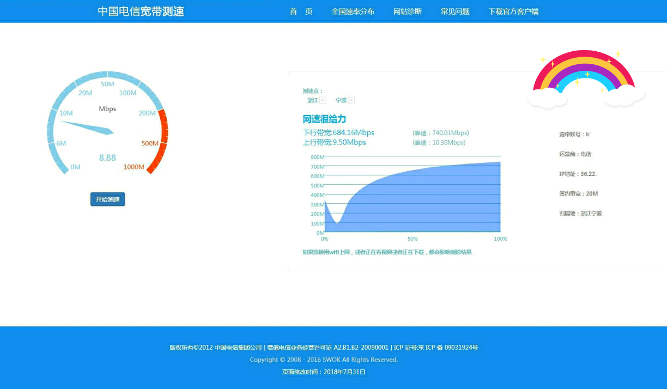Image resolution: width=667 pixels, height=389 pixels.
Task: Open the 常见问题 navigation item
Action: pyautogui.click(x=455, y=11)
